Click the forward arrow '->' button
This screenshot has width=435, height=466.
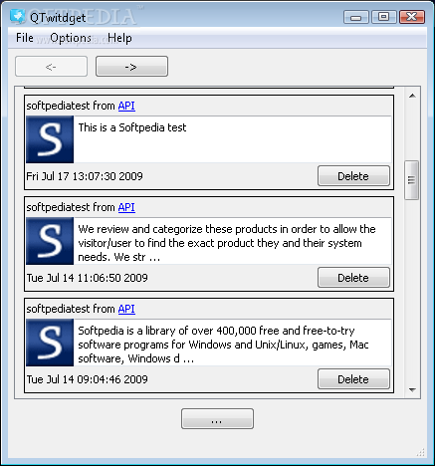point(131,67)
